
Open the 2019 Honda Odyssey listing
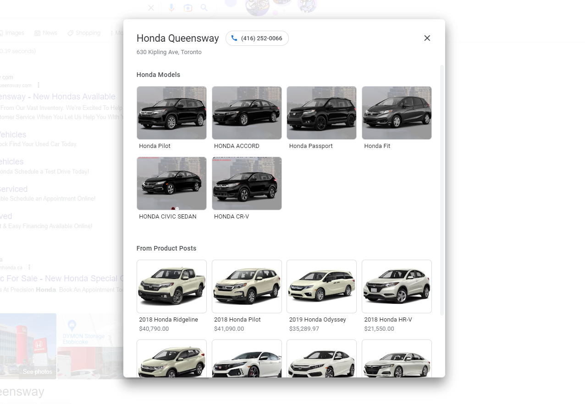click(321, 287)
